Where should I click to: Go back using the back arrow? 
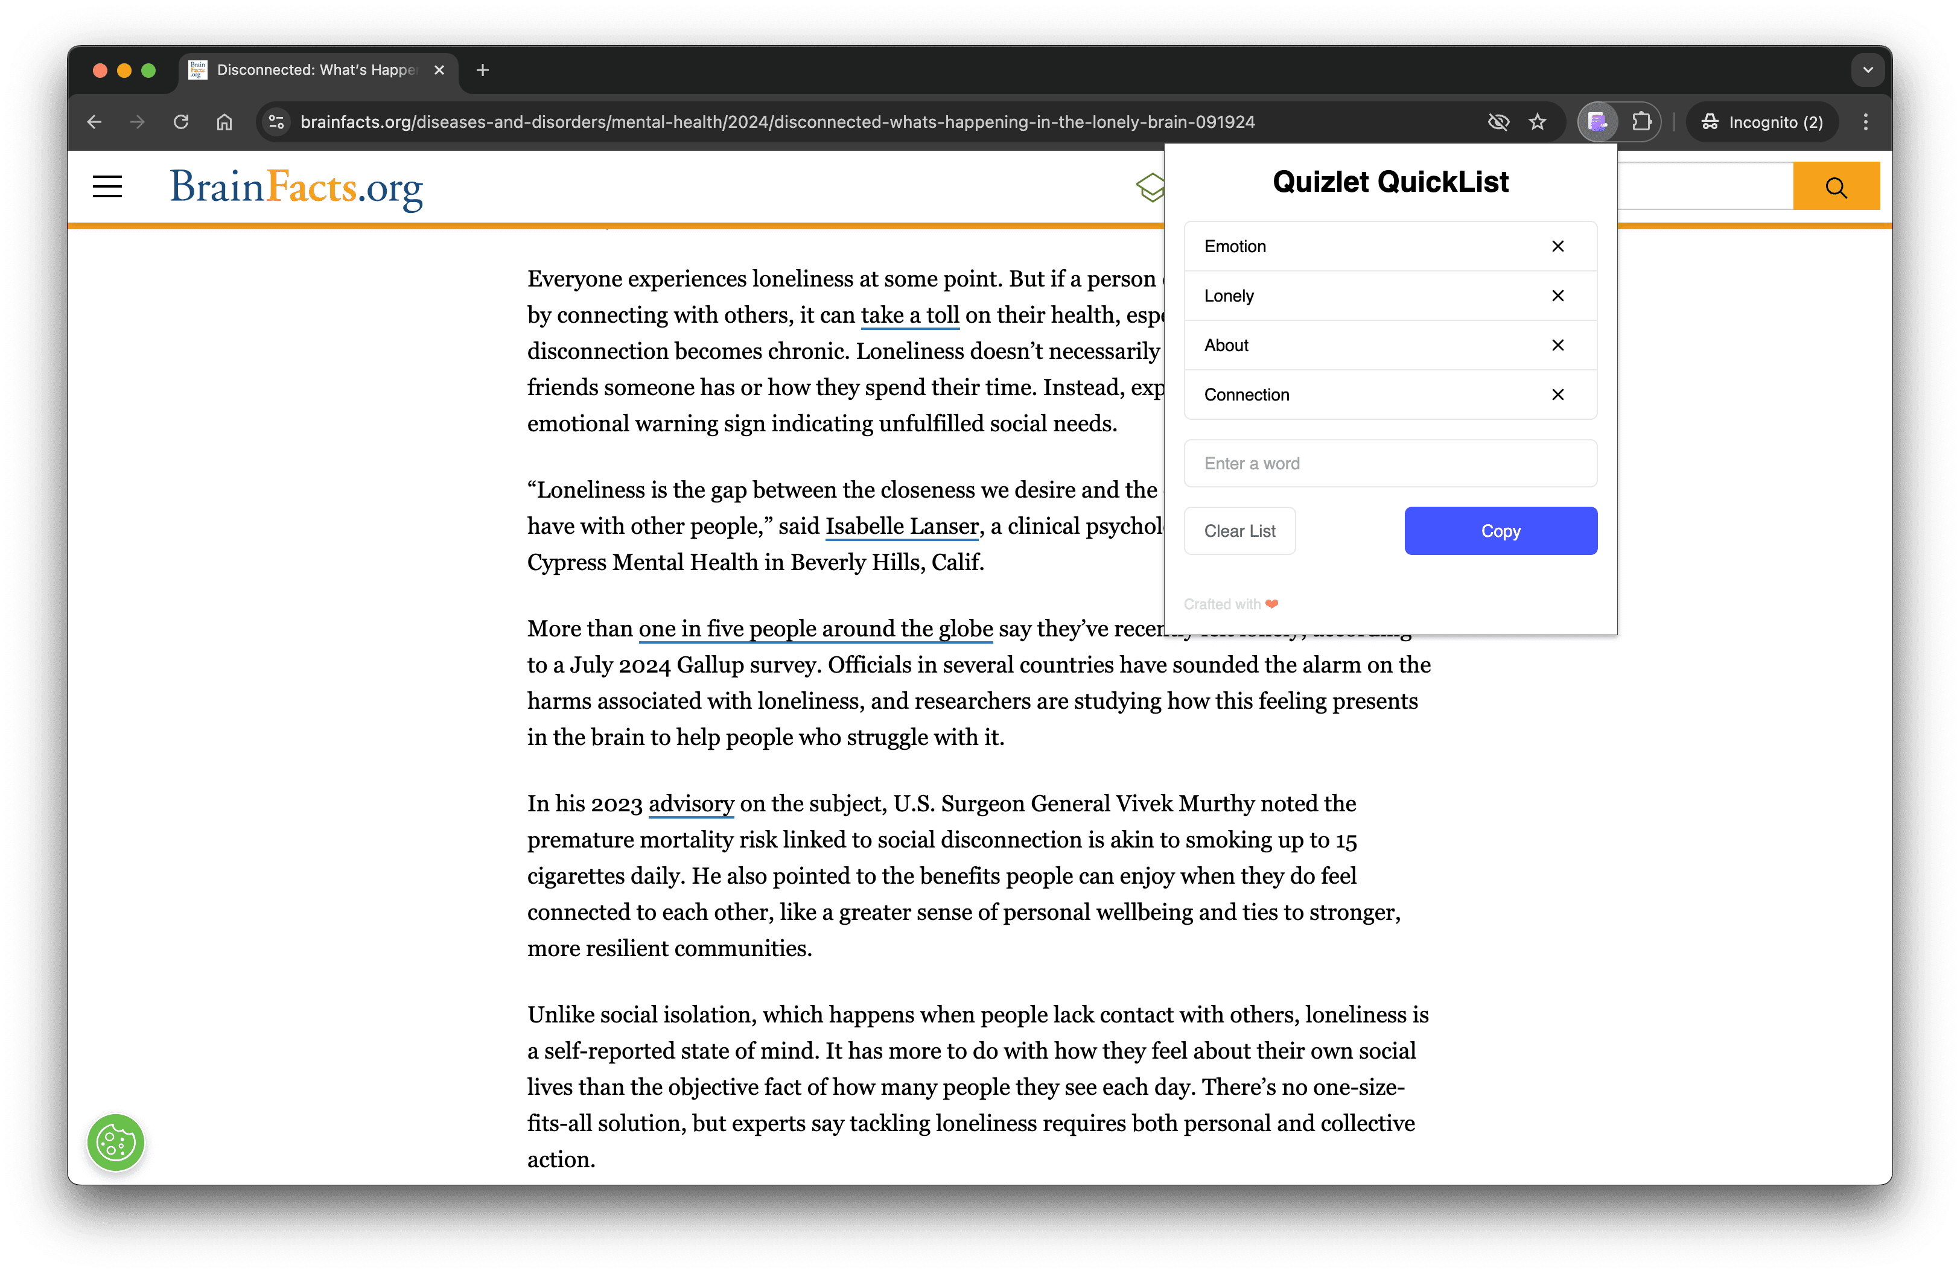pyautogui.click(x=94, y=122)
